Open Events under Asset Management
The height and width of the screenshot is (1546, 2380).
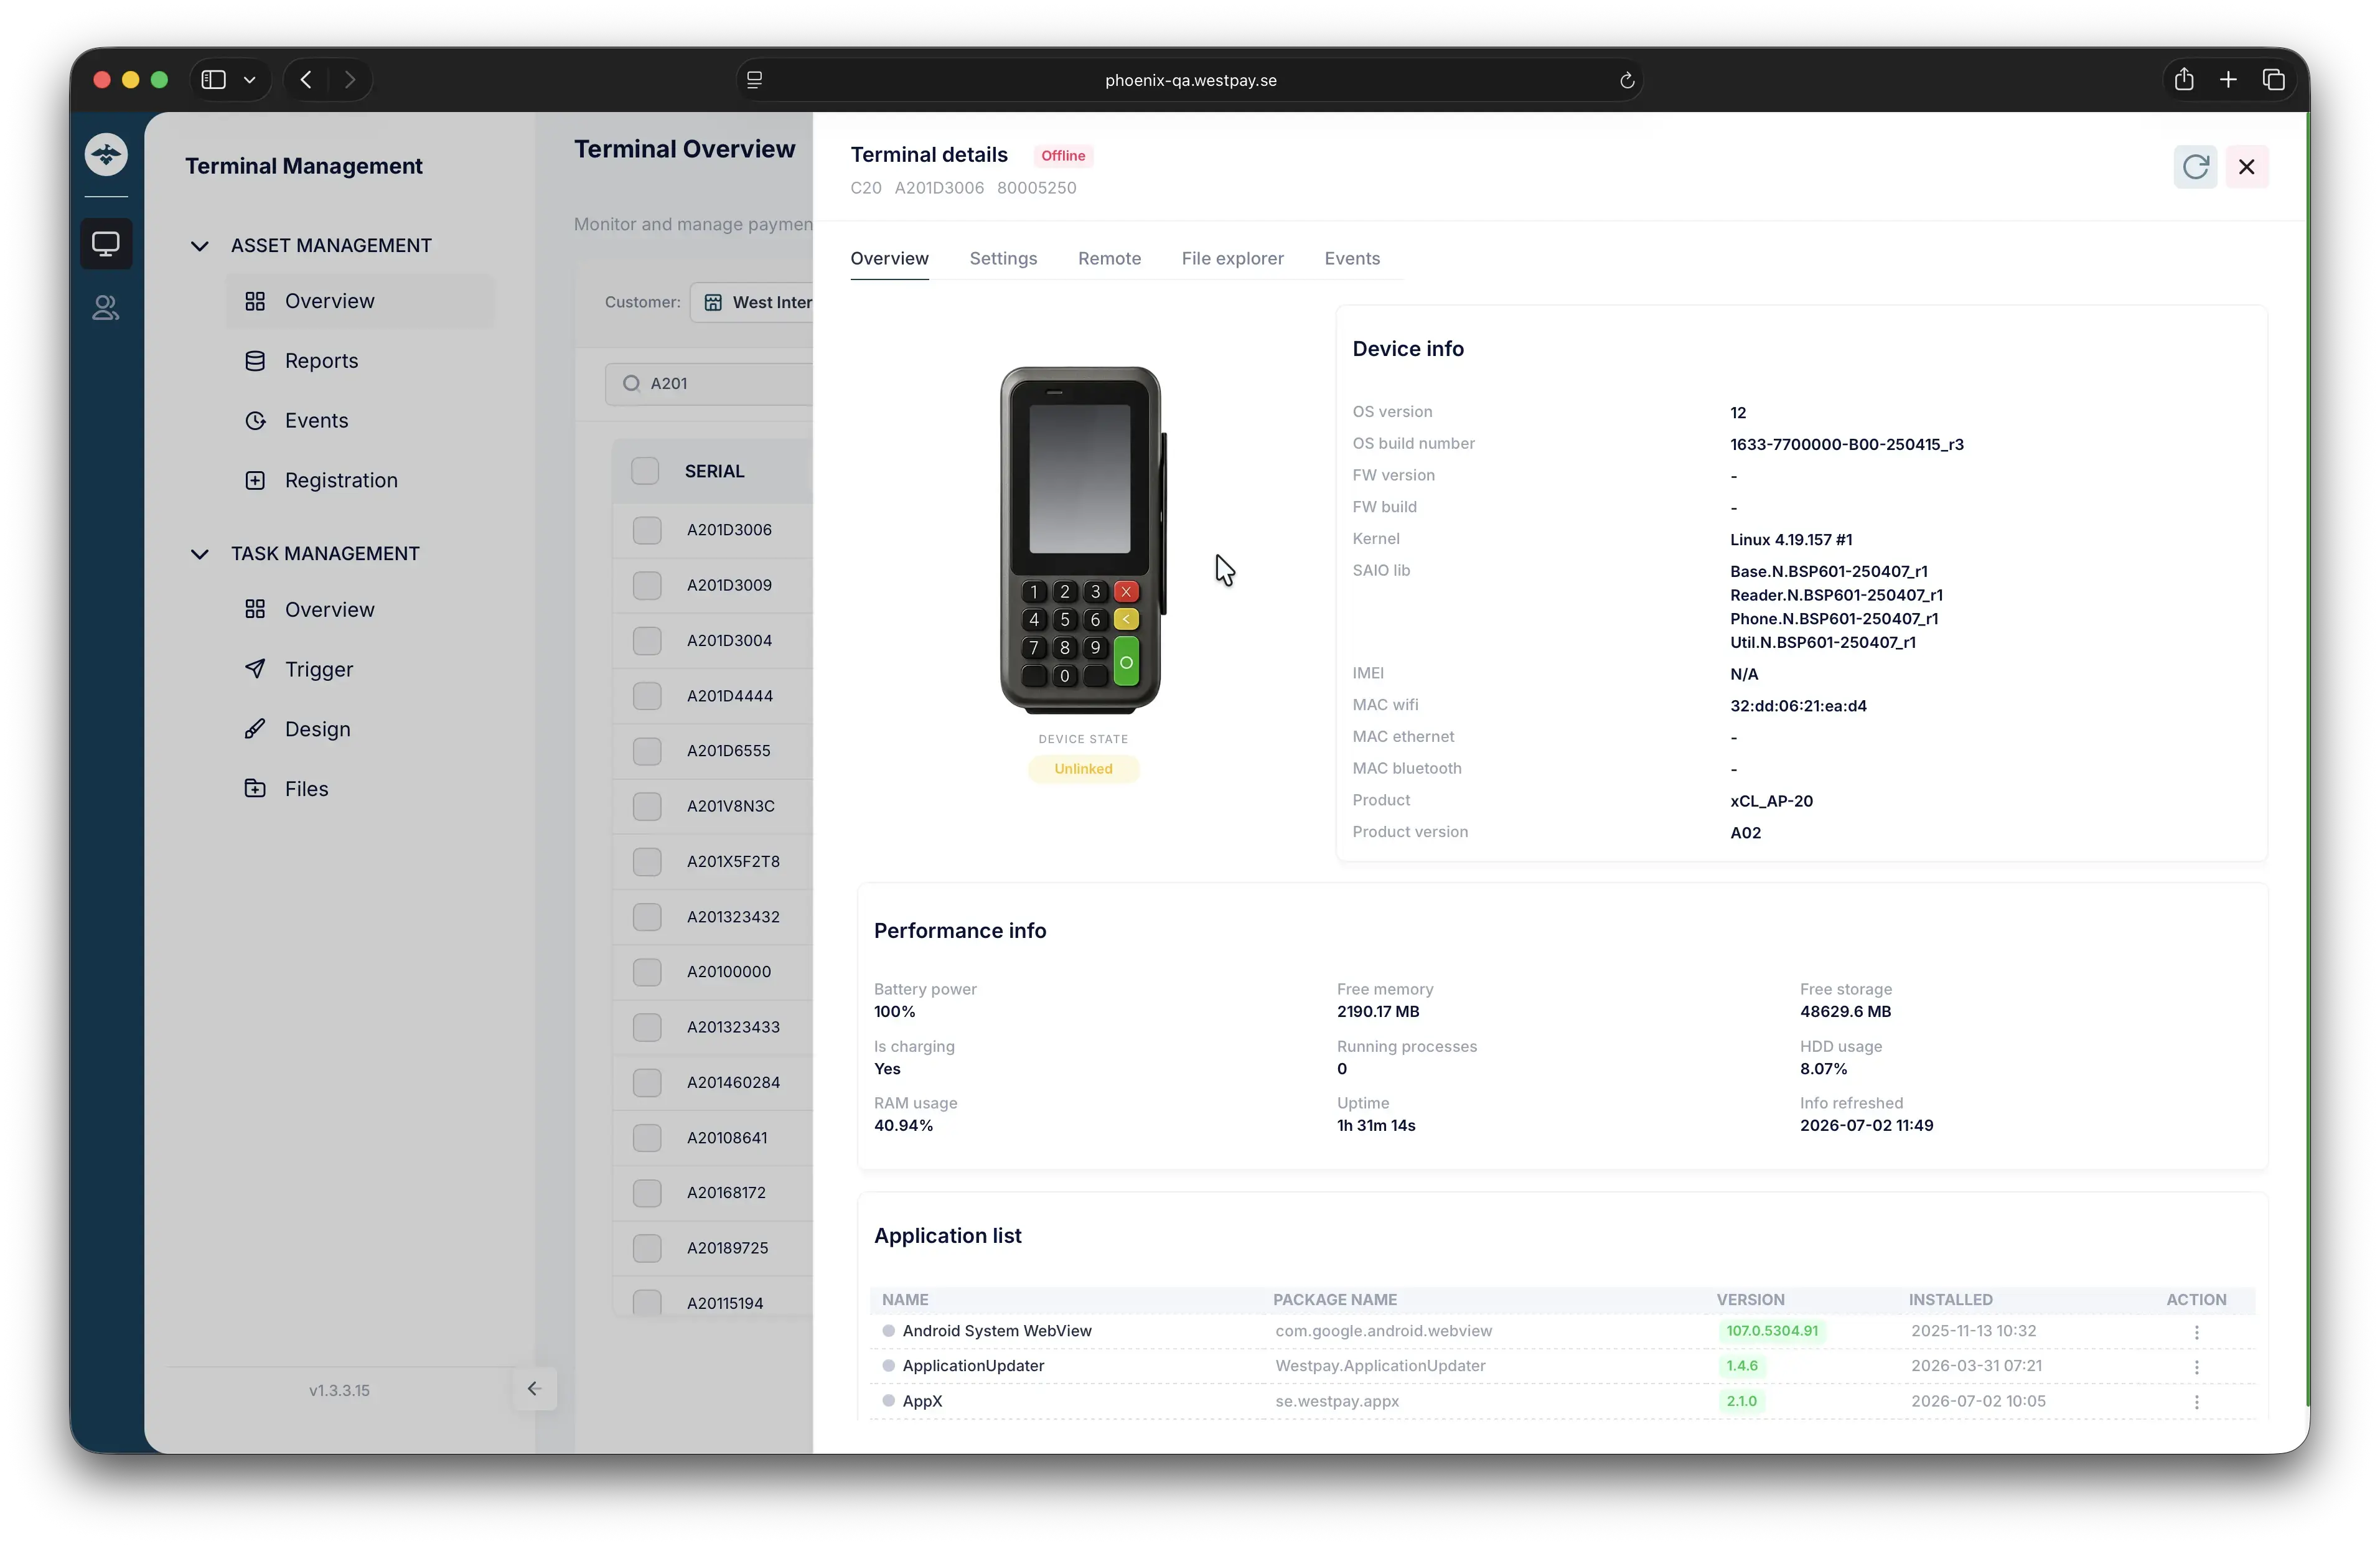pyautogui.click(x=360, y=421)
